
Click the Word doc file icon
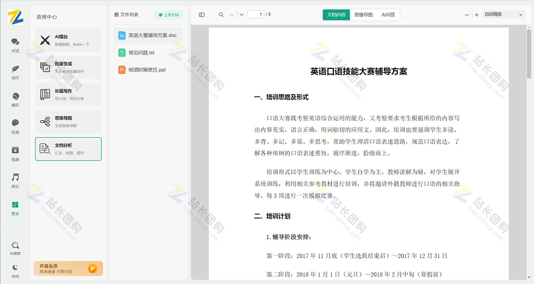pyautogui.click(x=122, y=36)
